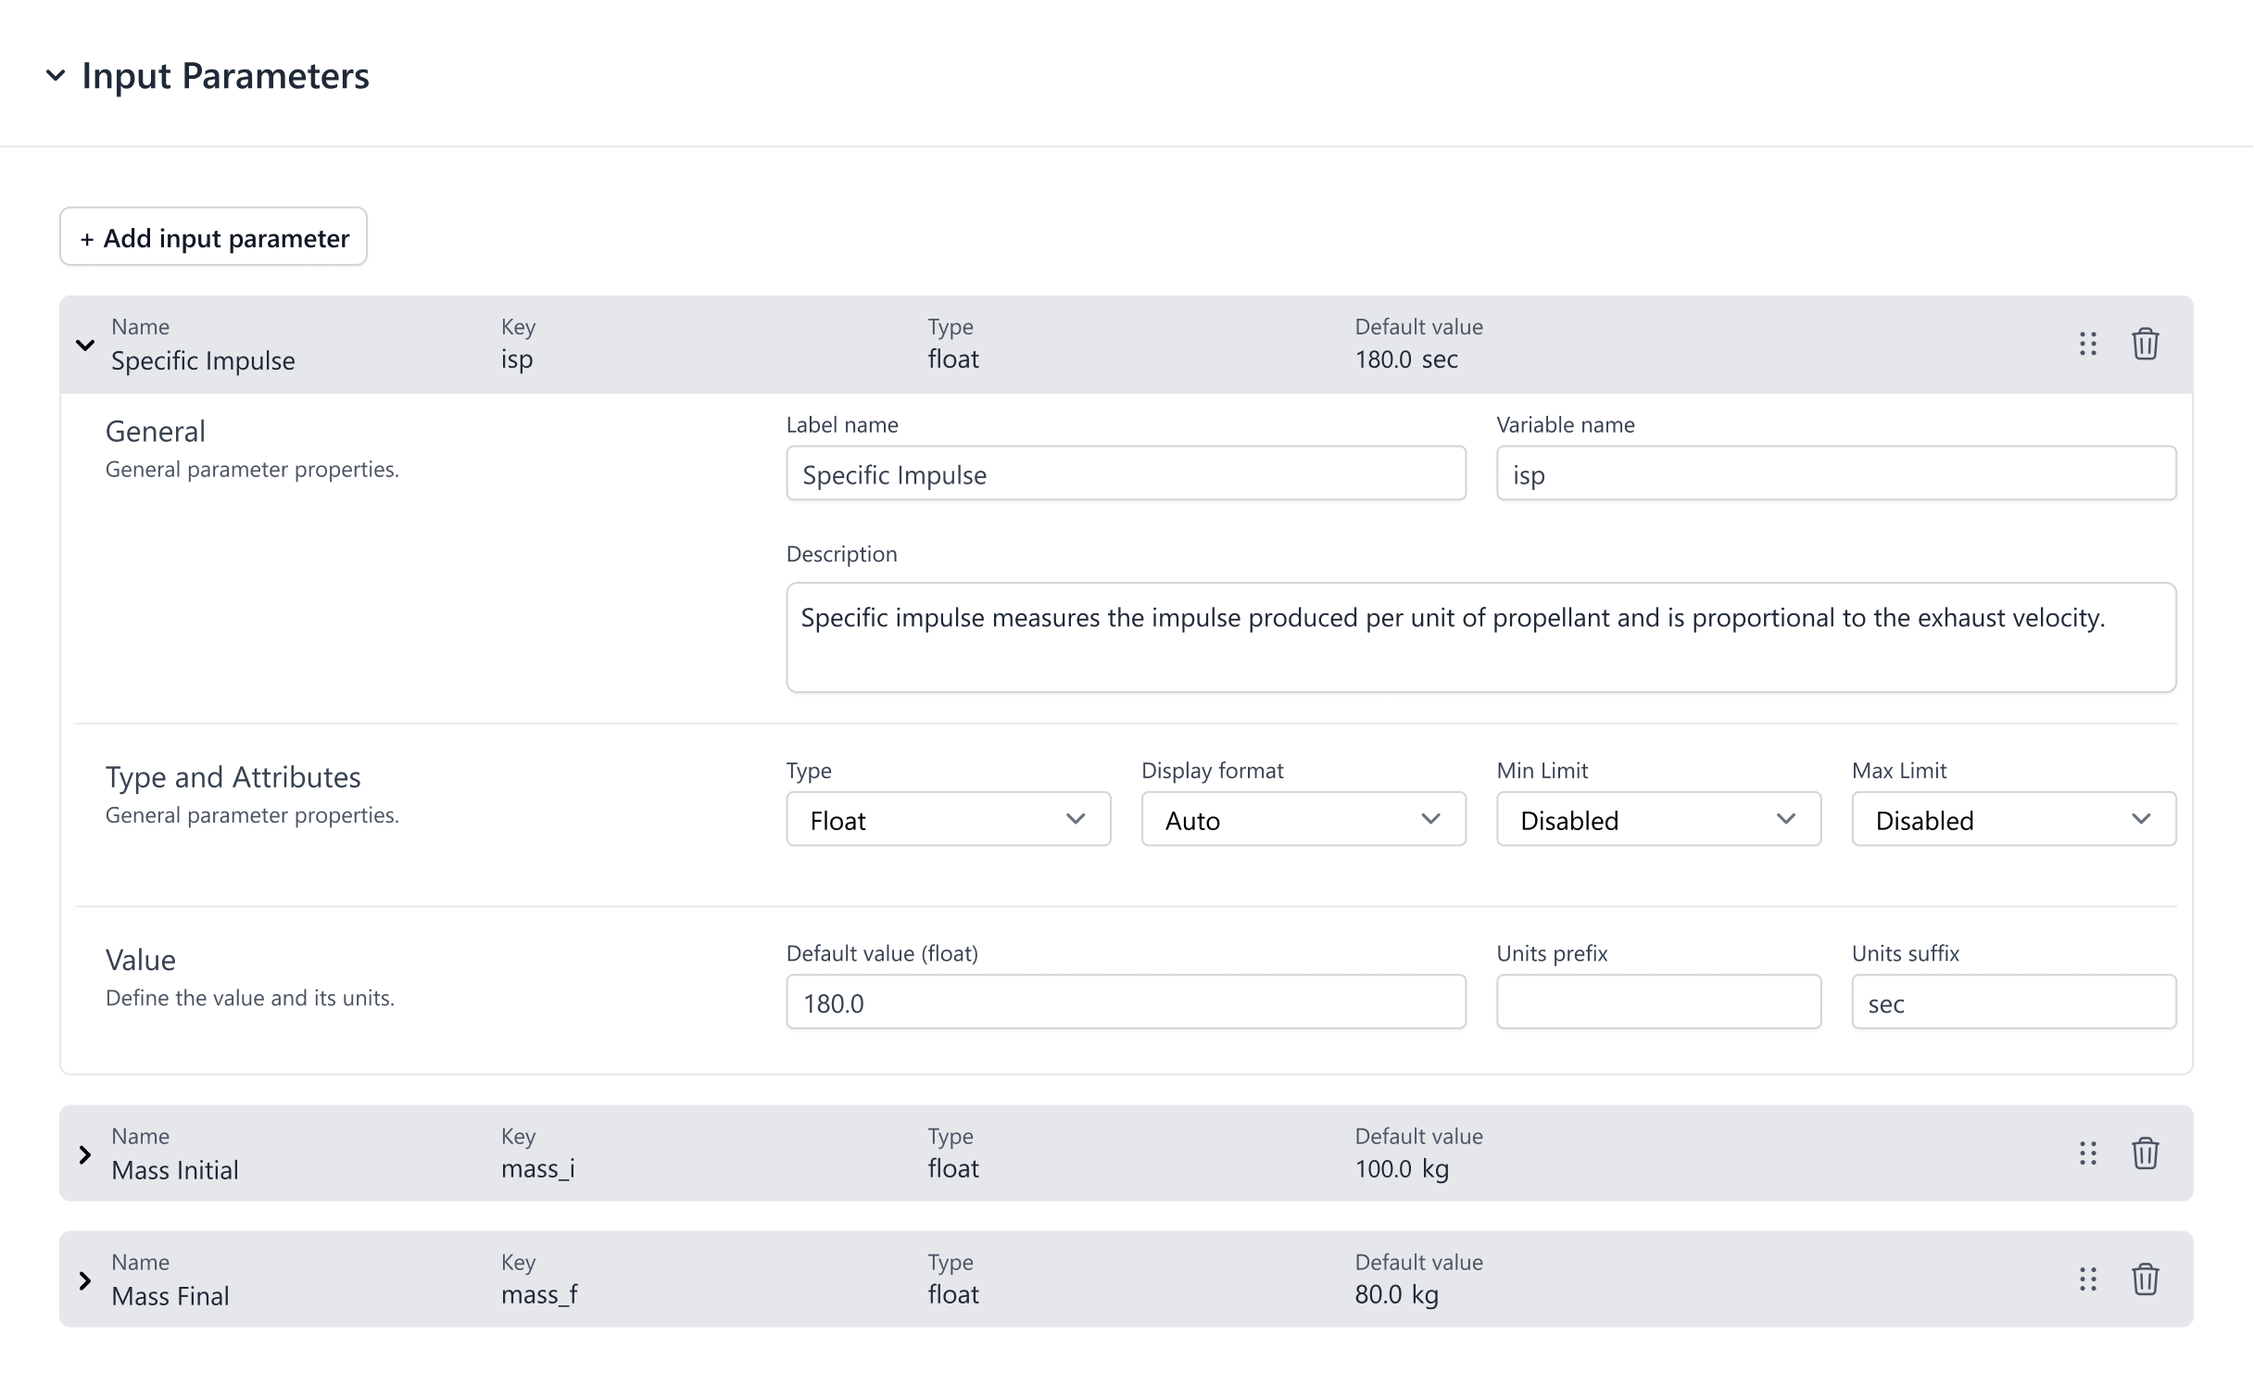Delete the Mass Initial parameter
2254x1386 pixels.
pyautogui.click(x=2147, y=1153)
